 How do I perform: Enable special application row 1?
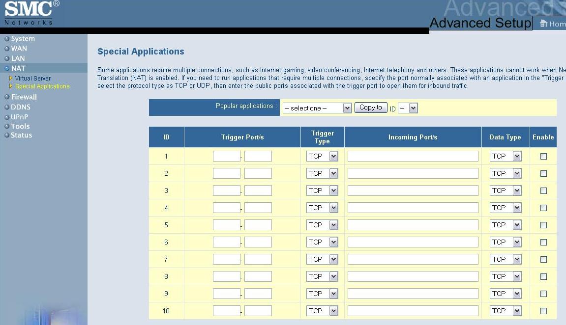[543, 157]
